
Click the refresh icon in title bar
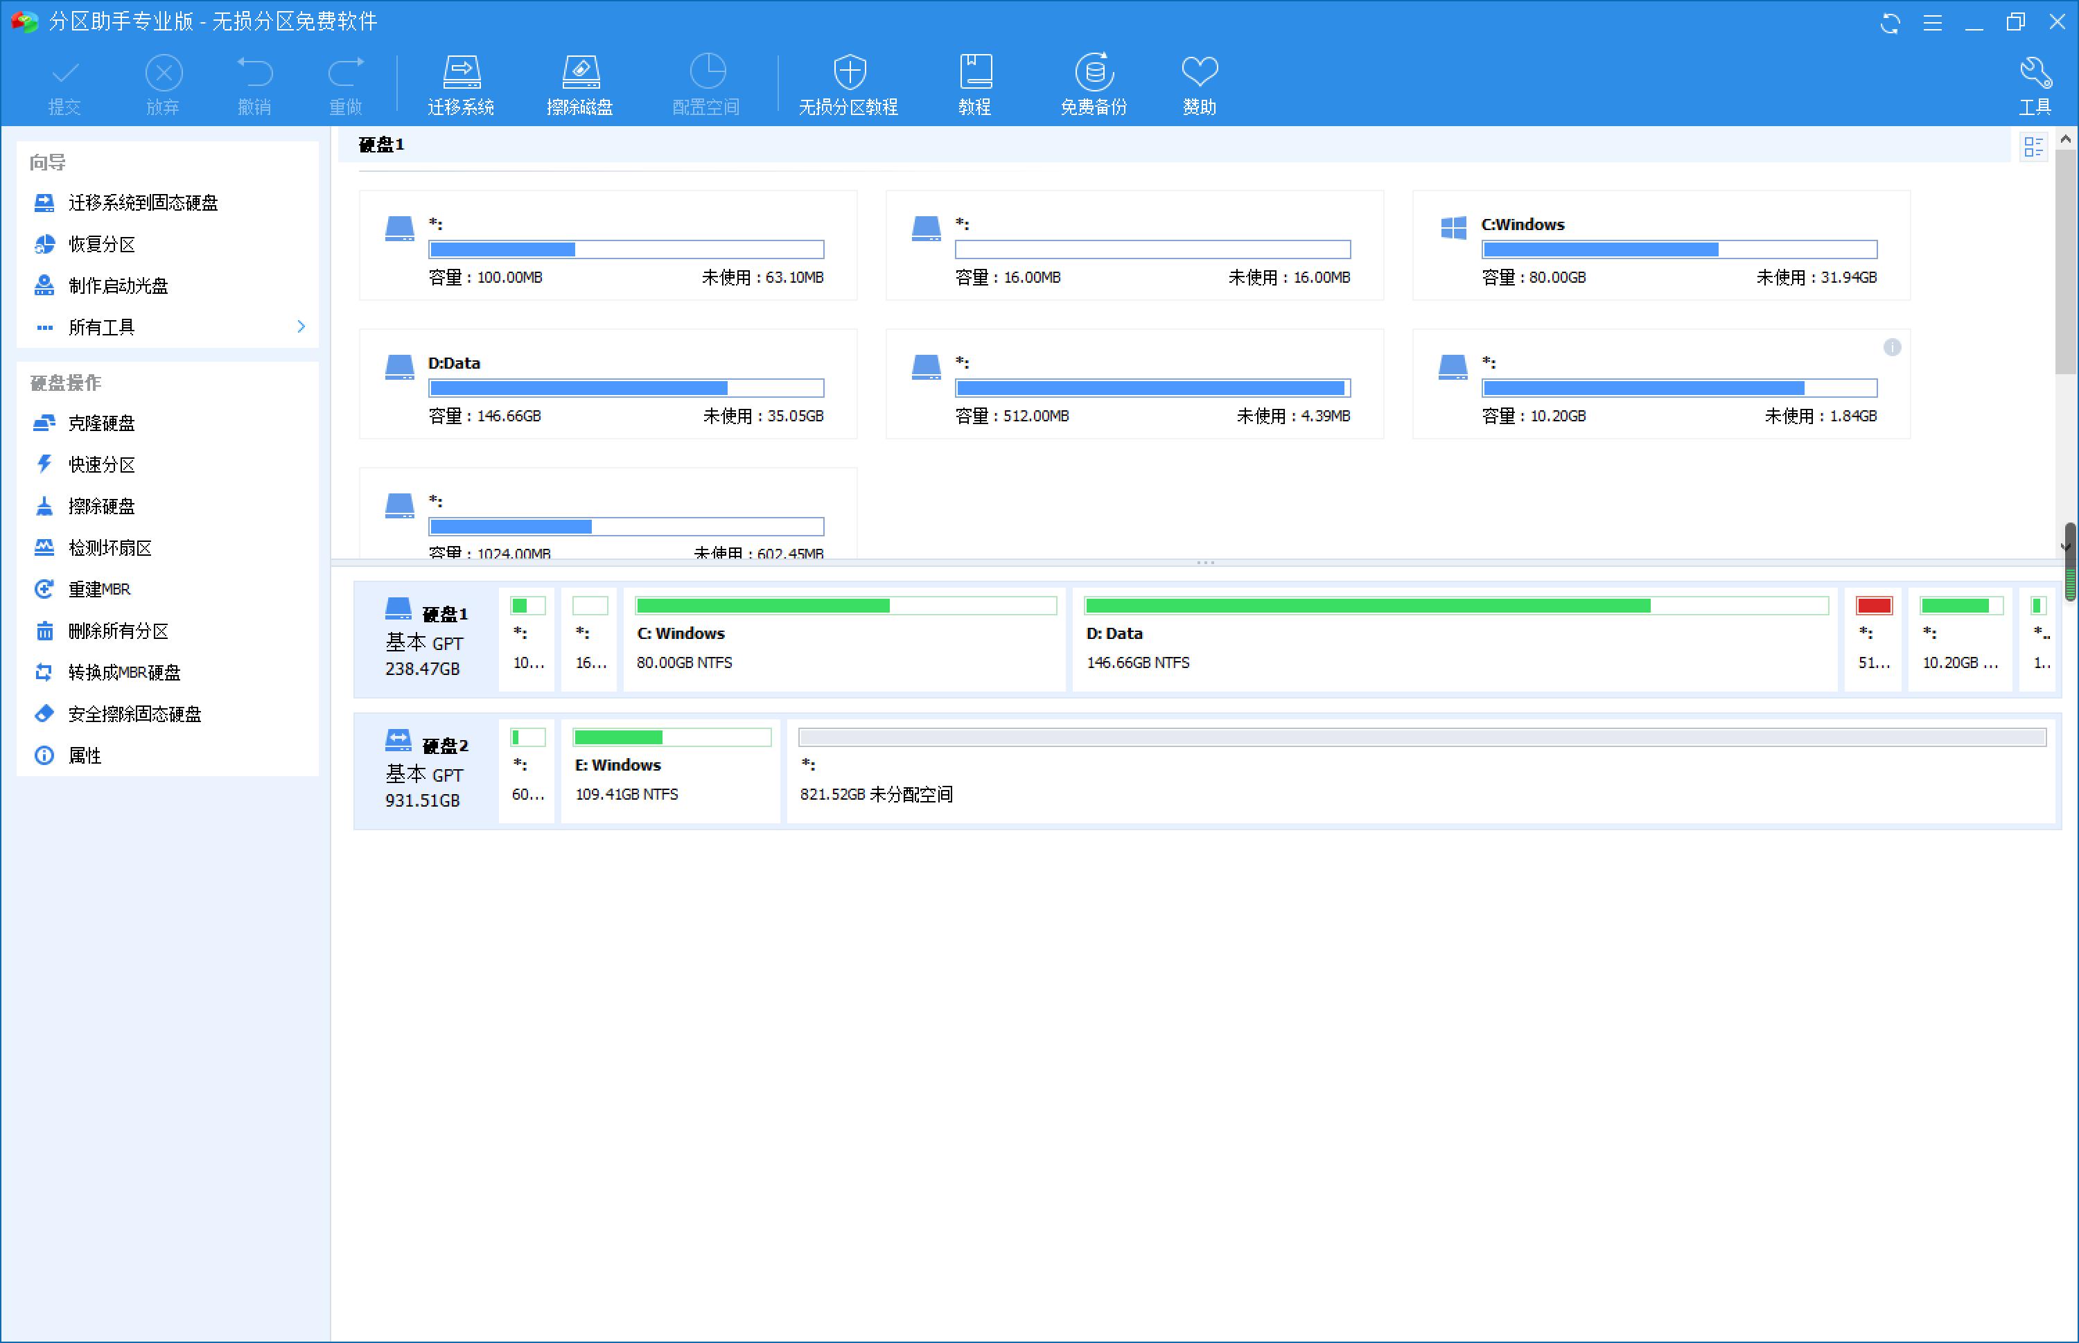[x=1890, y=21]
